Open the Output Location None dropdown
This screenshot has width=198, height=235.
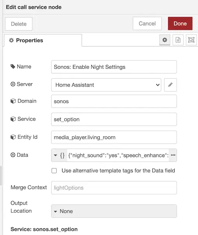pyautogui.click(x=114, y=211)
